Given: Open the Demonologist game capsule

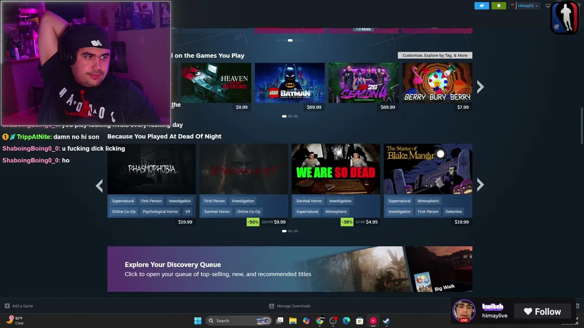Looking at the screenshot, I should tap(244, 169).
